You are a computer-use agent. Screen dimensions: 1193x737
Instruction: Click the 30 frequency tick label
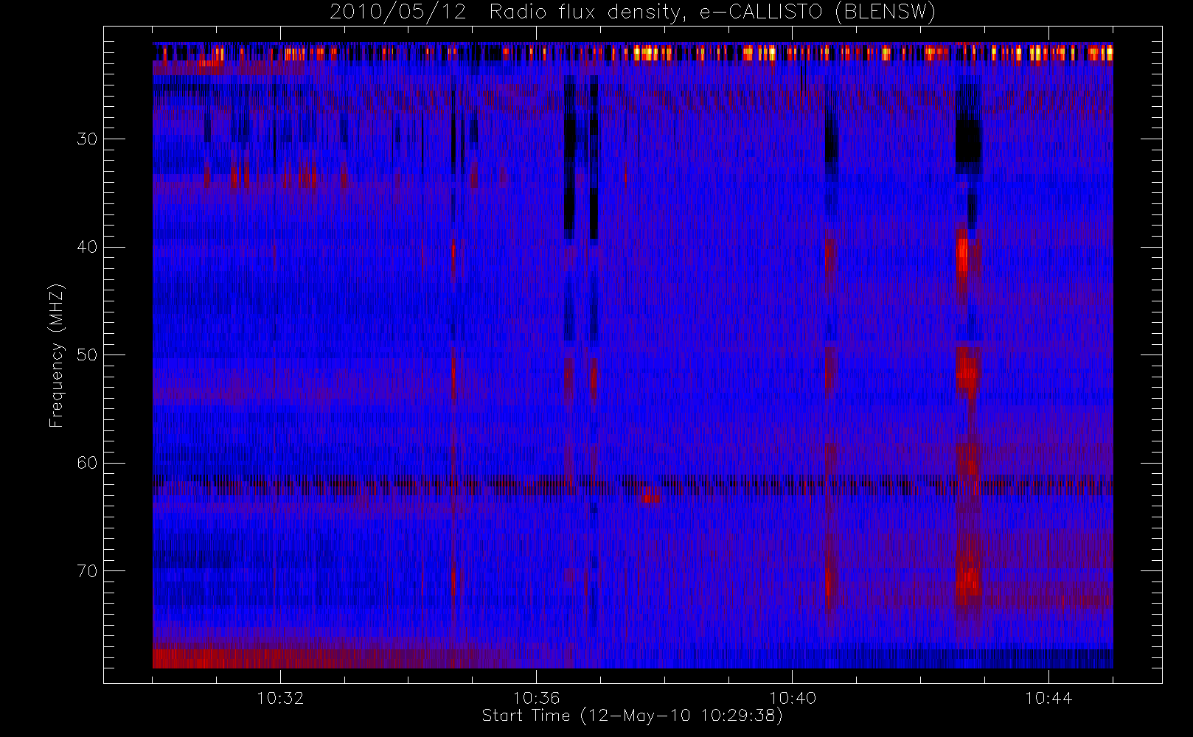pos(87,139)
